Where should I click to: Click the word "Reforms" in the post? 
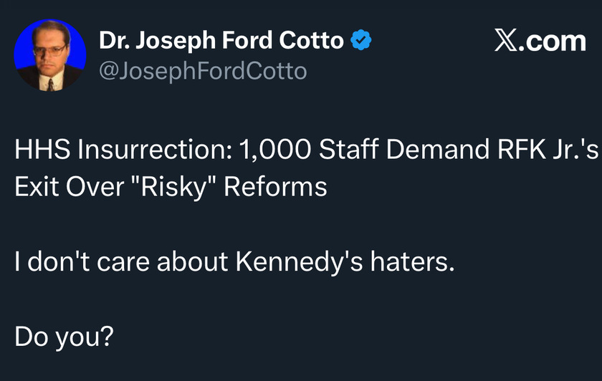[x=275, y=187]
